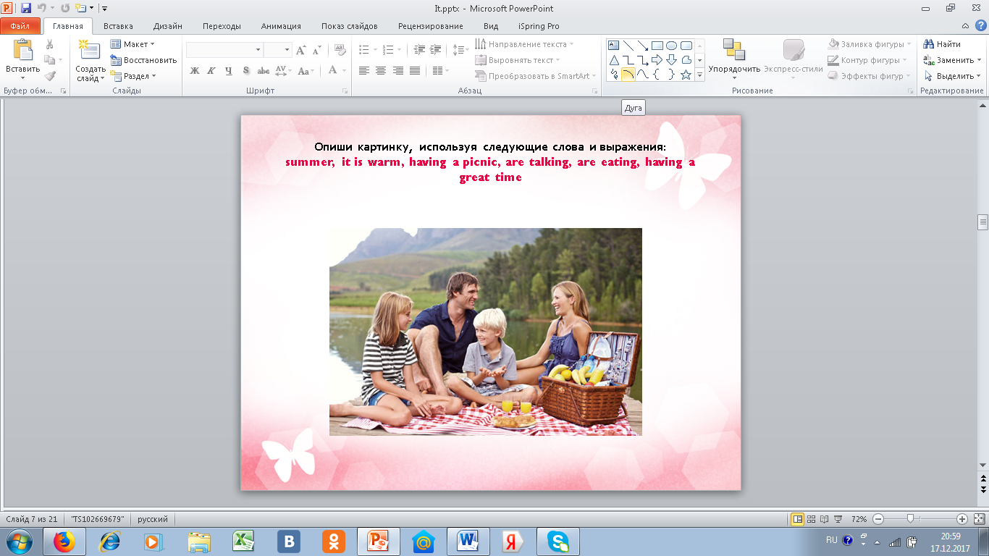Select the picnic family picture on slide
This screenshot has width=989, height=556.
click(x=486, y=332)
